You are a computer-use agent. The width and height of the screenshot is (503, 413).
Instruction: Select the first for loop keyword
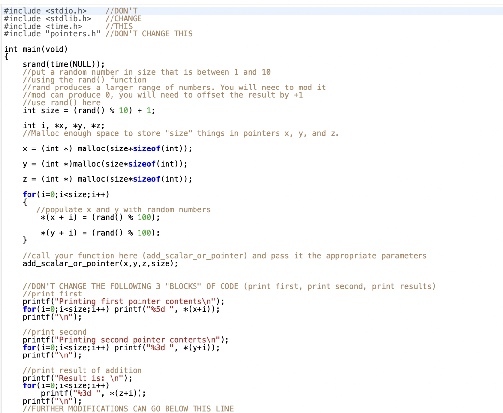tap(29, 194)
